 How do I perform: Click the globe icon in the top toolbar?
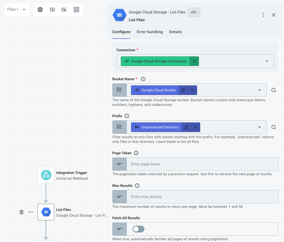pyautogui.click(x=40, y=9)
